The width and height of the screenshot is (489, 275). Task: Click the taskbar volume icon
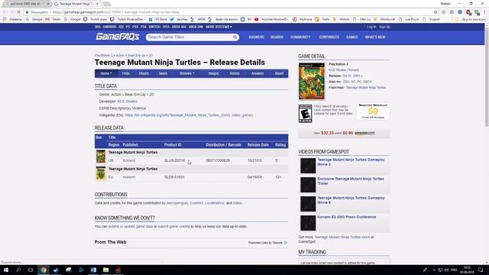pos(446,270)
